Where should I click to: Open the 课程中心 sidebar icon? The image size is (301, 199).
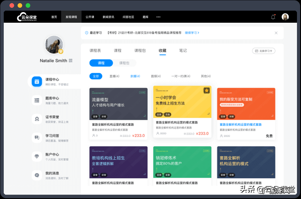(37, 81)
